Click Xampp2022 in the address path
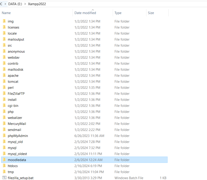 [37, 4]
